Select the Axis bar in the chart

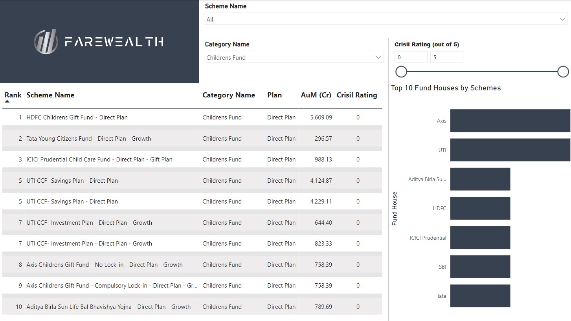tap(510, 121)
